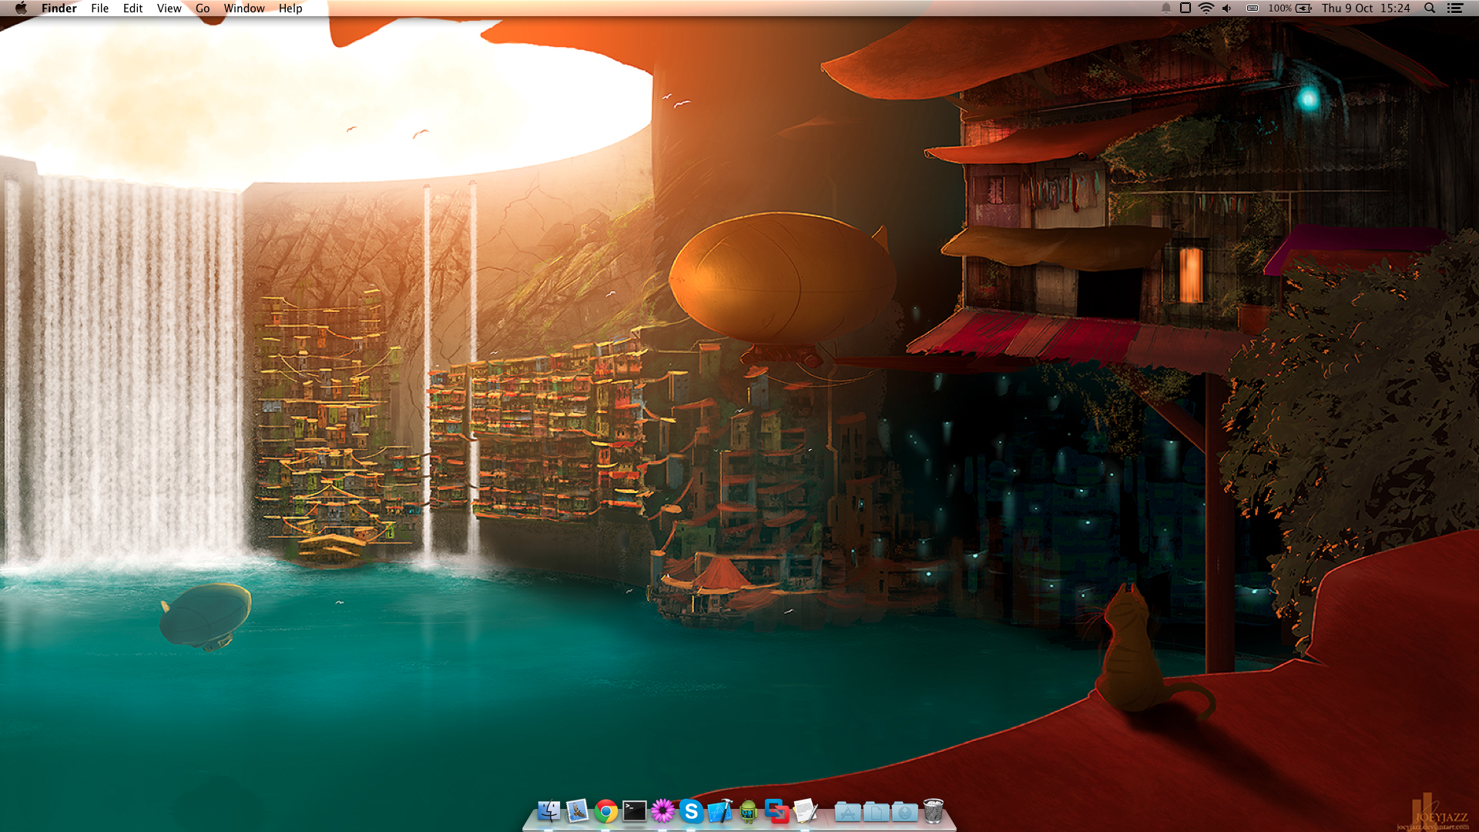Open Finder from the dock
Image resolution: width=1479 pixels, height=832 pixels.
[549, 811]
